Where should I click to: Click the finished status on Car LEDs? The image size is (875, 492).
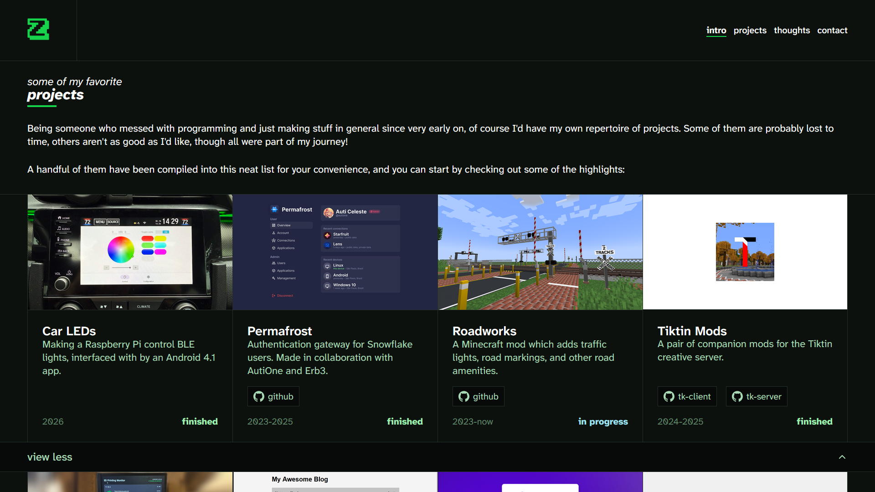coord(200,422)
